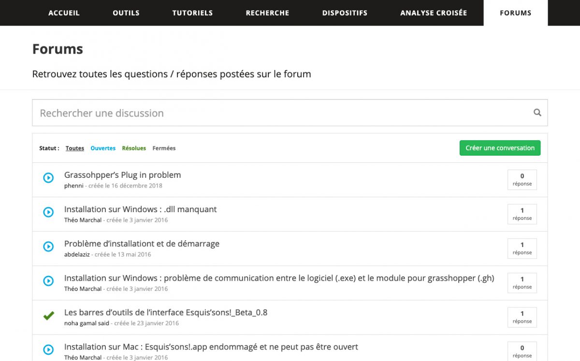
Task: Click open-status icon beside Grassohpper's Plug in problem
Action: (48, 178)
